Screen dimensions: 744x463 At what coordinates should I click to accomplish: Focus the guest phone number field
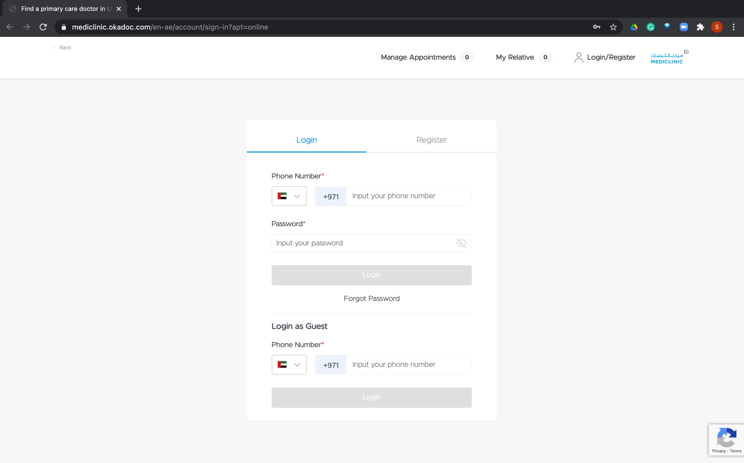pos(408,365)
